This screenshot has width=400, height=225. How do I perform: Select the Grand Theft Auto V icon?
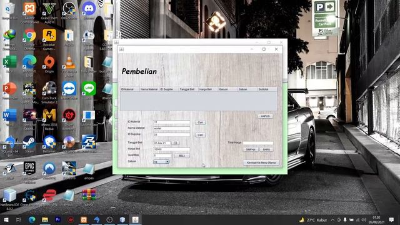tap(49, 12)
